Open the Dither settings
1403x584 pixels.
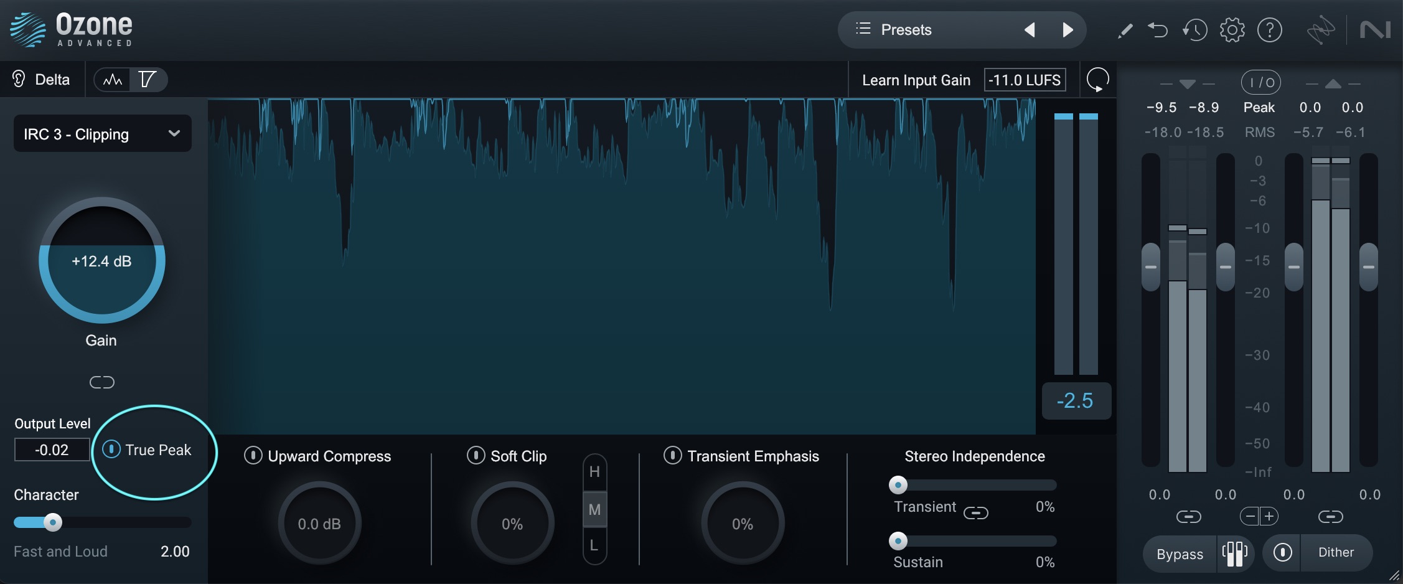1336,552
